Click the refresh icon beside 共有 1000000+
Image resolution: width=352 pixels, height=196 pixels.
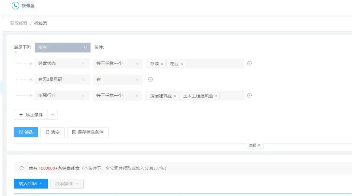pyautogui.click(x=22, y=168)
